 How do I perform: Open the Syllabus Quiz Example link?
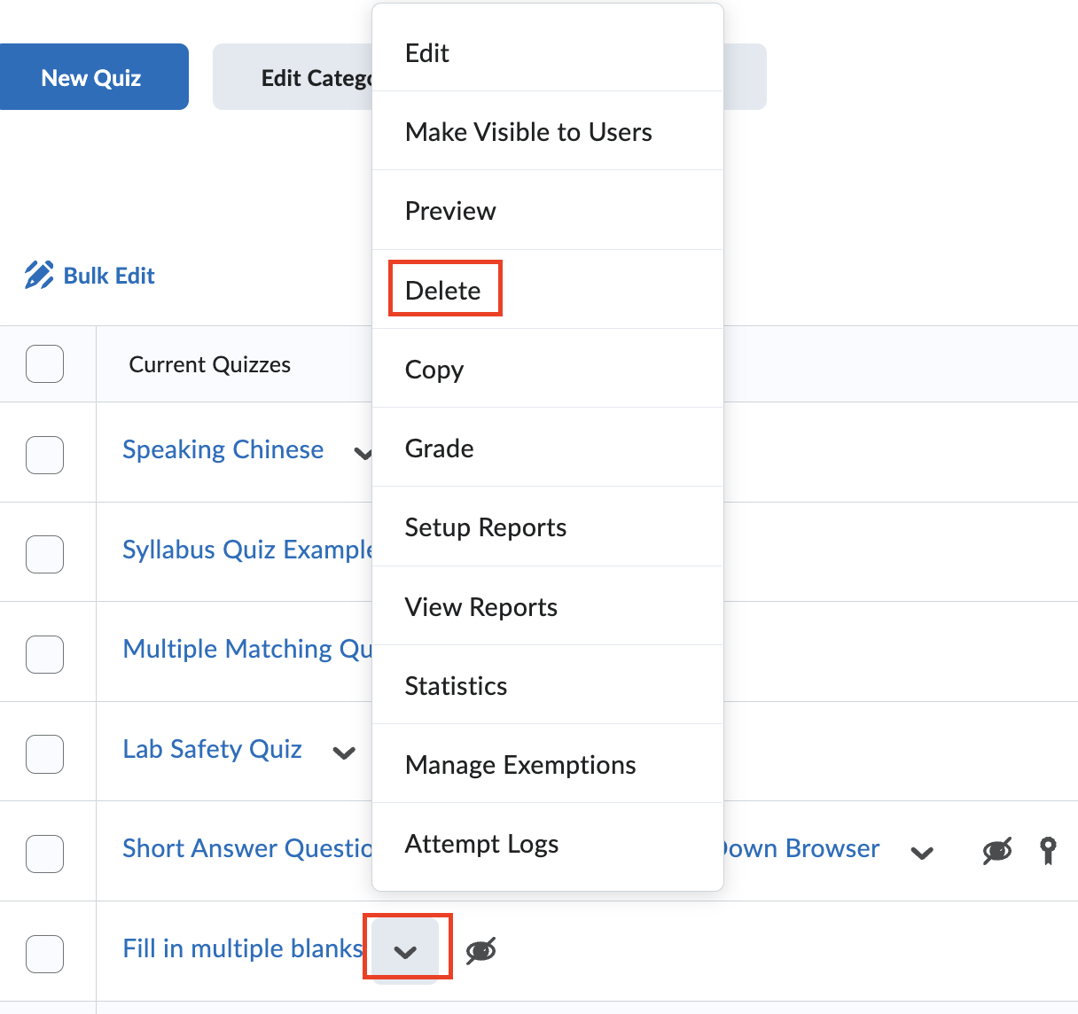[247, 550]
